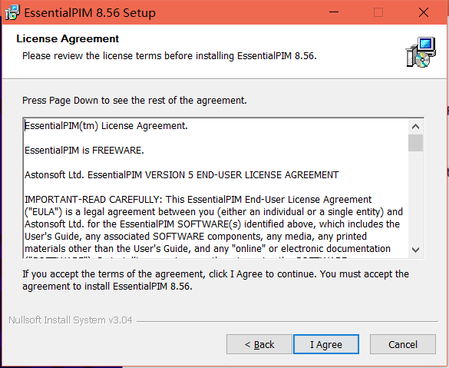Click "Please review the license terms" subtitle
449x368 pixels.
pyautogui.click(x=170, y=55)
